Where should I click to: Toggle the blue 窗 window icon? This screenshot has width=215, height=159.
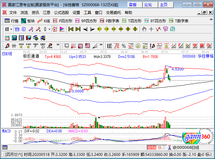click(17, 29)
